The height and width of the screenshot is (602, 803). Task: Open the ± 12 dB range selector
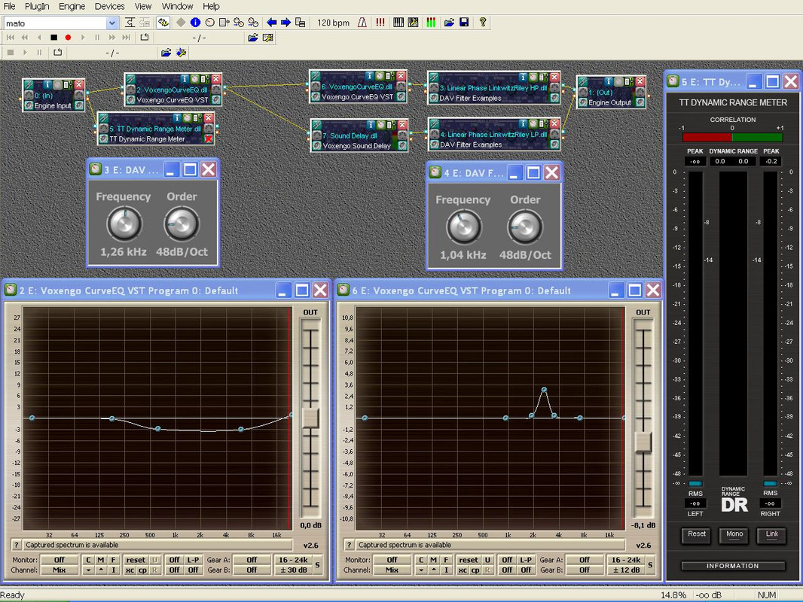coord(626,570)
